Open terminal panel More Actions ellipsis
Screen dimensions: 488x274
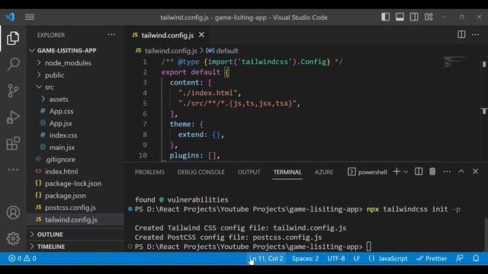(x=447, y=171)
